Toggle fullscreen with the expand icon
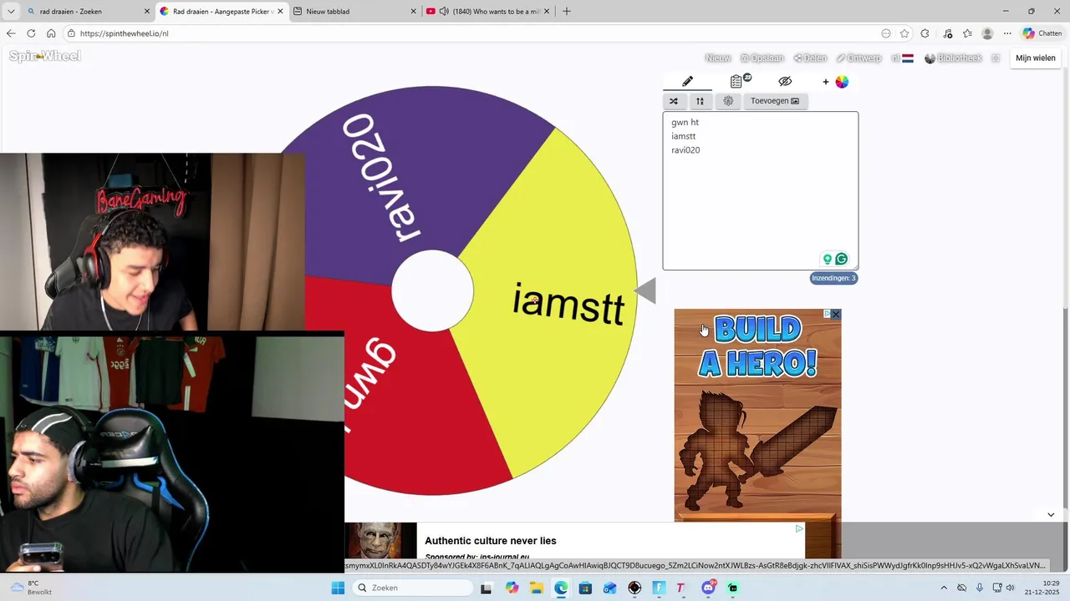The image size is (1070, 601). [x=996, y=58]
